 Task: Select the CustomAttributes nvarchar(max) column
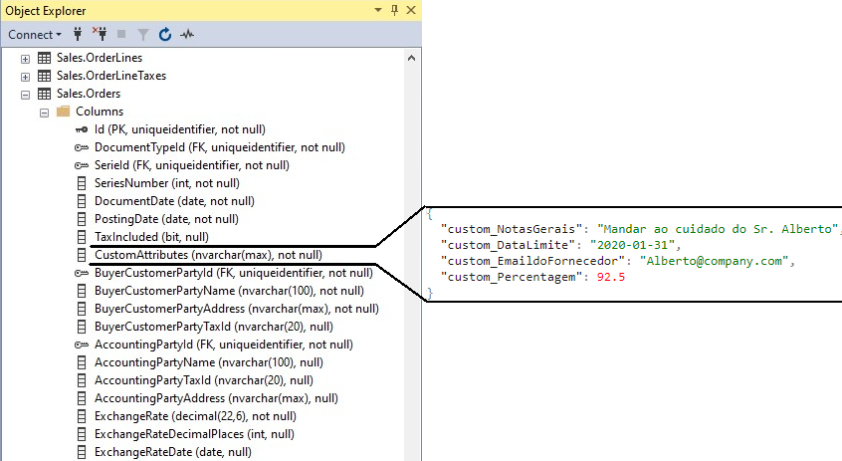coord(208,255)
